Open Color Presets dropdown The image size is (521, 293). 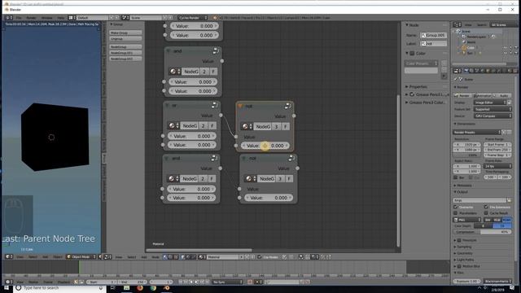click(422, 63)
